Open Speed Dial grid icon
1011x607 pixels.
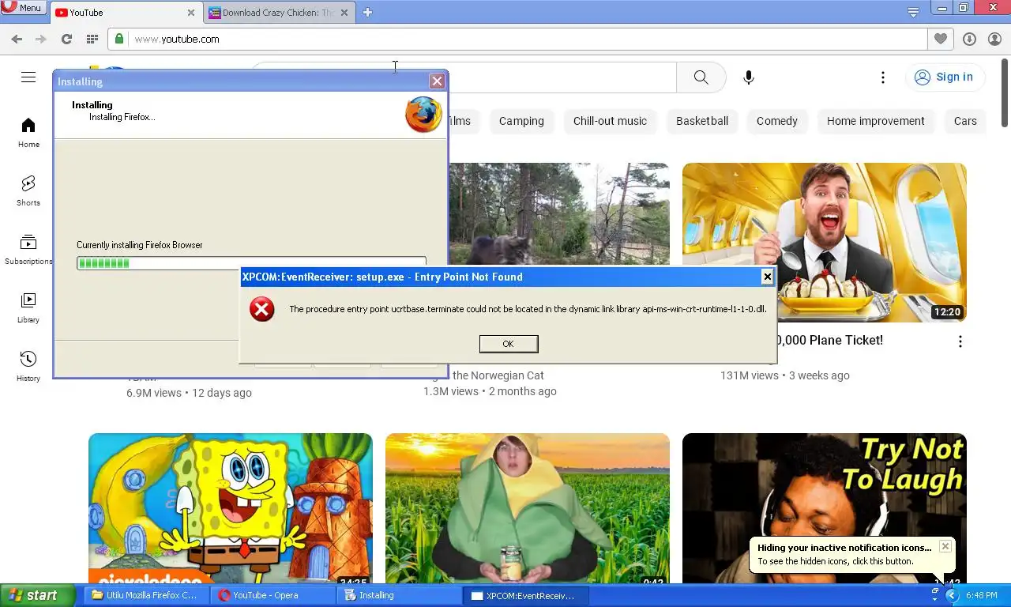coord(92,39)
